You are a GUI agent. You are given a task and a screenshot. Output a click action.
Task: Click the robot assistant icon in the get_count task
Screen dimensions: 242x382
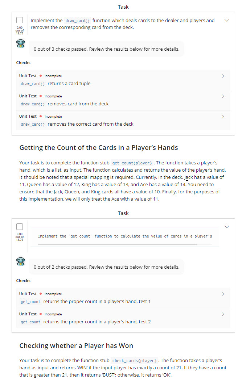point(21,261)
